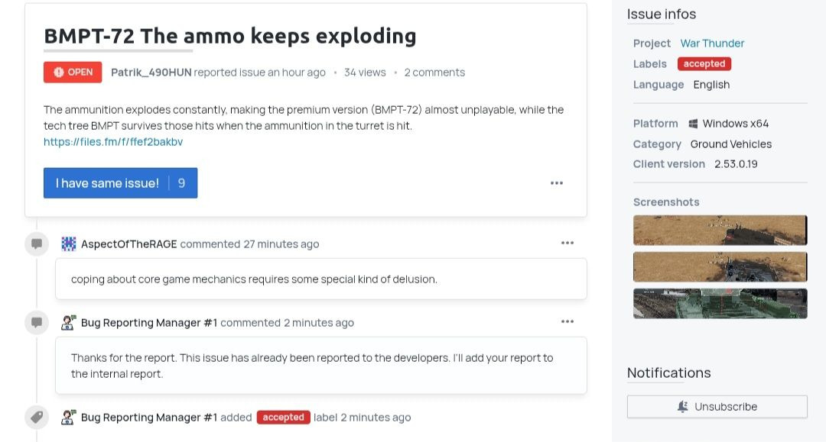
Task: Open Bug Reporting Manager comment options menu
Action: coord(567,322)
